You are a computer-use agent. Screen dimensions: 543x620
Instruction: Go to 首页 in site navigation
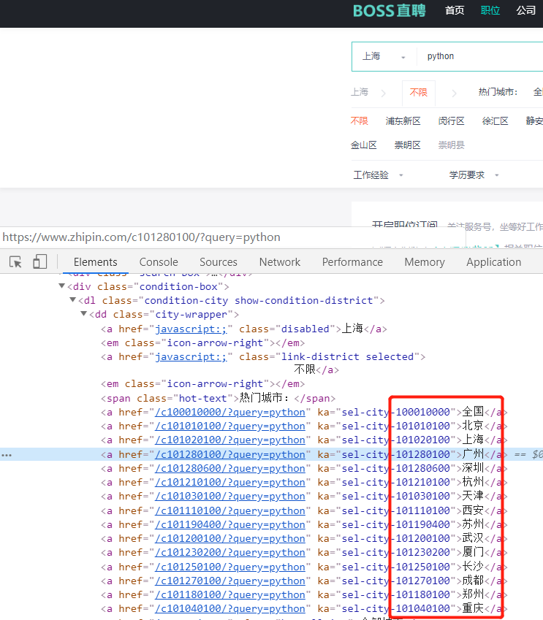(455, 10)
